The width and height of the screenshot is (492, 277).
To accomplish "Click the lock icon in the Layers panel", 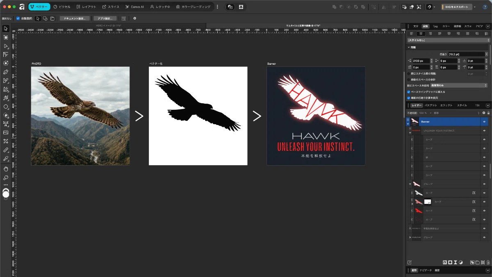I will pyautogui.click(x=488, y=113).
